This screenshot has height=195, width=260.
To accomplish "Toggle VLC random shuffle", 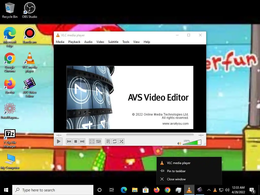I will point(121,141).
